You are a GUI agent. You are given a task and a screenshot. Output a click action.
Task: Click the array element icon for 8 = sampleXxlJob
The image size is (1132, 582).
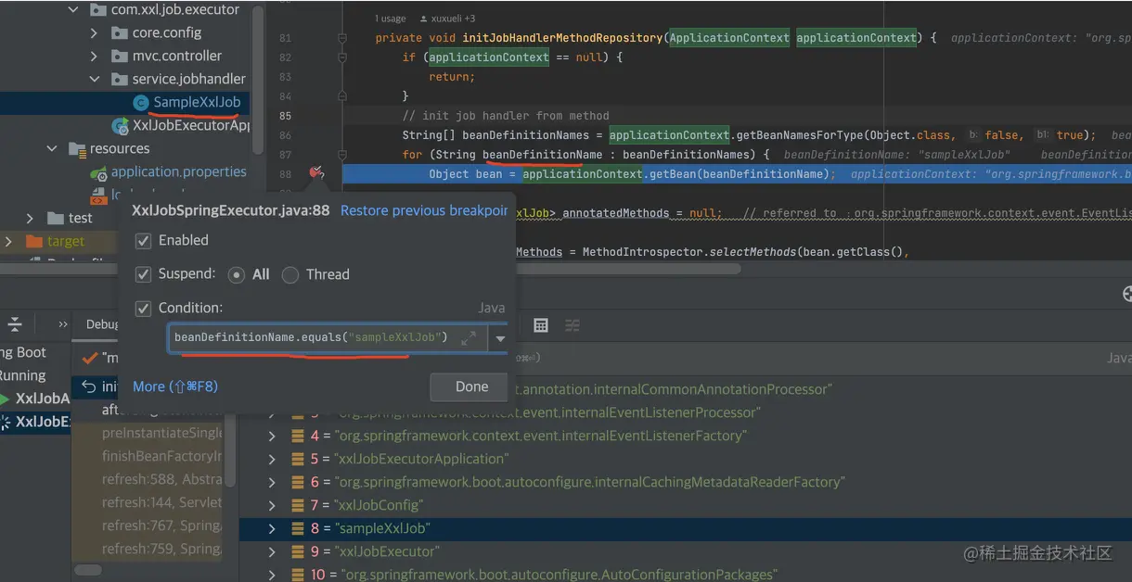pos(297,528)
